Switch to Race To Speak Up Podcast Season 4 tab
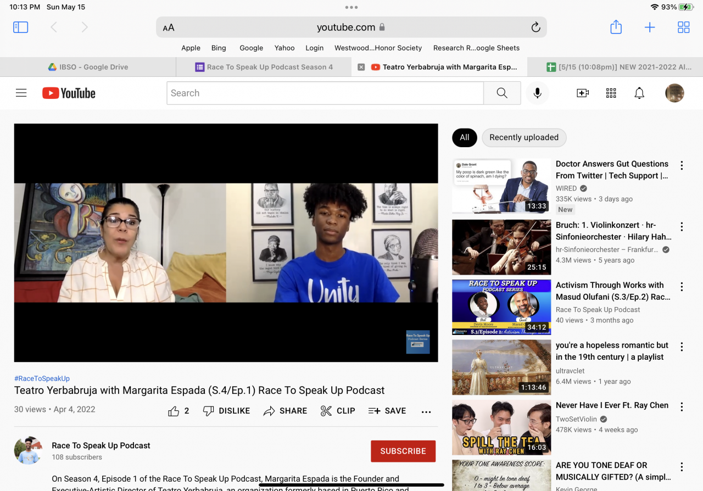 point(264,67)
